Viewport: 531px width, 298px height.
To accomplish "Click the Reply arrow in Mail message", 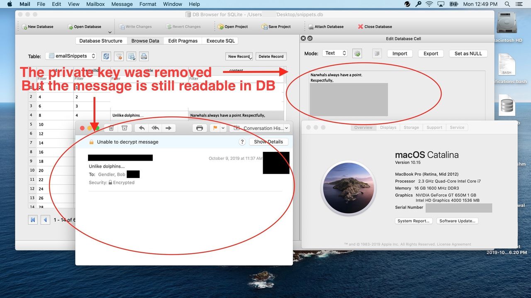I will 141,128.
